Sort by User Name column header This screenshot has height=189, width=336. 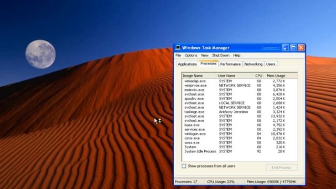(235, 76)
